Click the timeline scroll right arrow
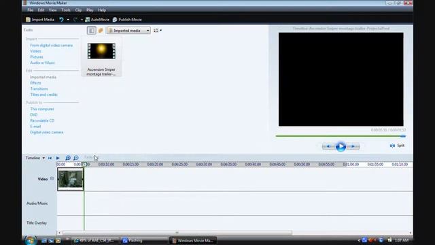This screenshot has width=435, height=245. coord(410,233)
